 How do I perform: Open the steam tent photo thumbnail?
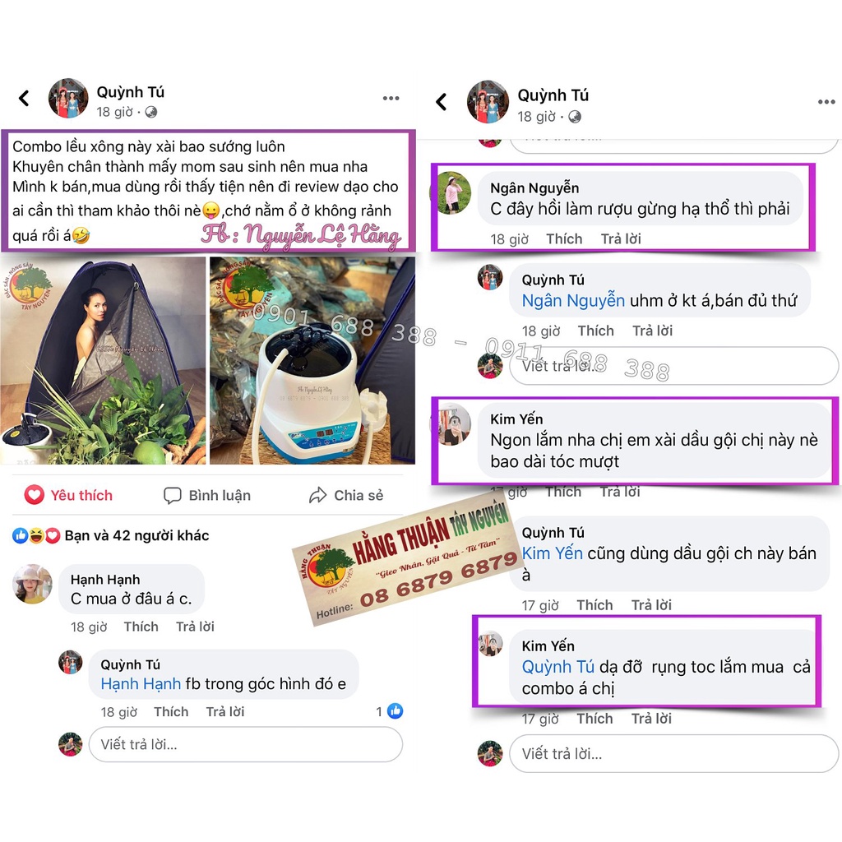[x=103, y=360]
